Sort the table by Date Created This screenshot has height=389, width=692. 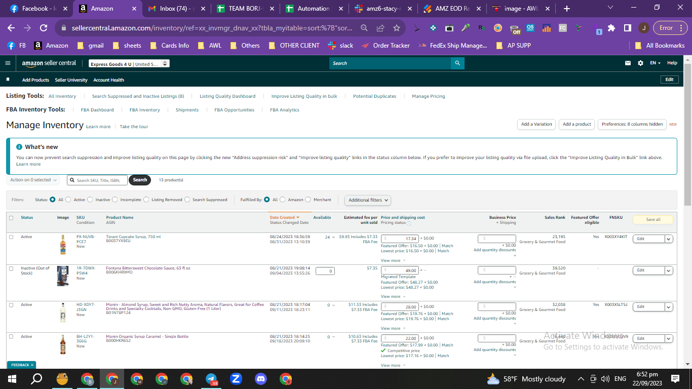(285, 217)
